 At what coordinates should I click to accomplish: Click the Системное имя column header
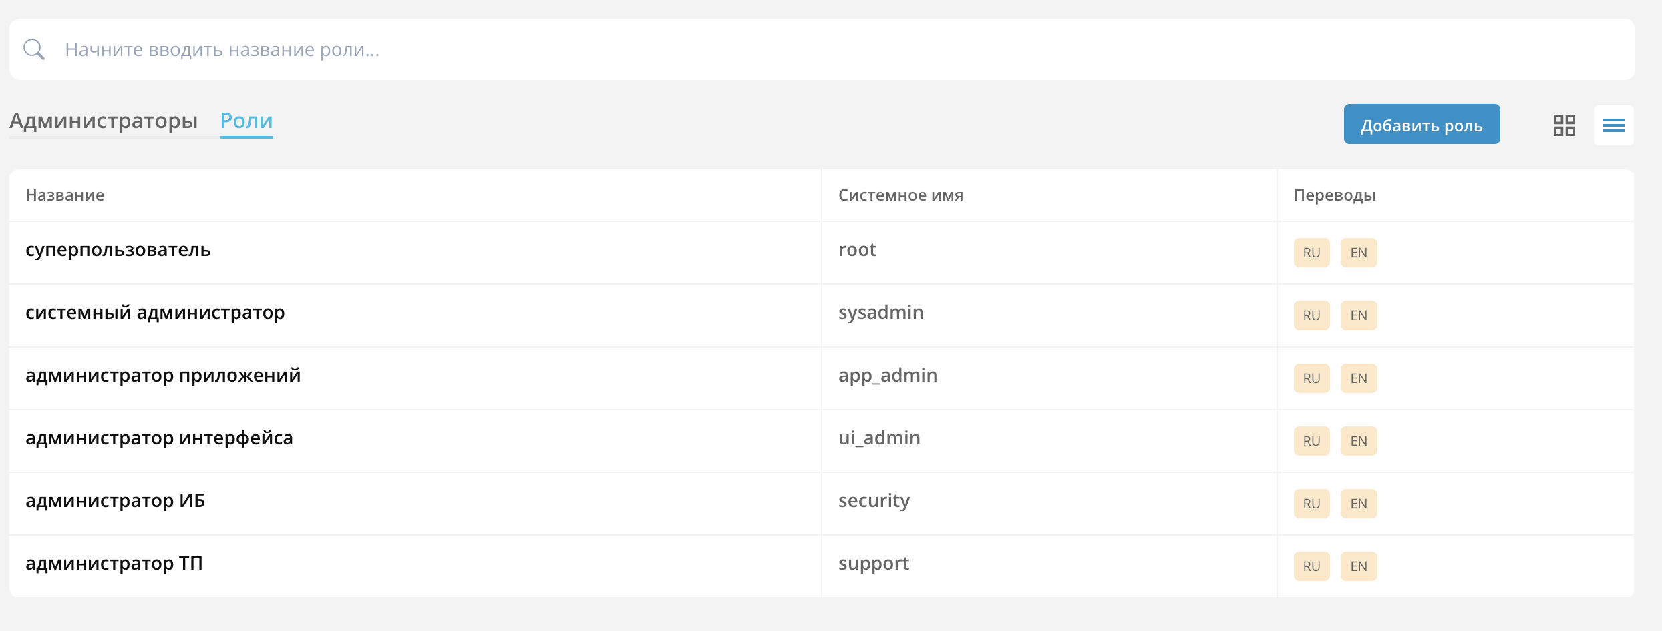900,195
